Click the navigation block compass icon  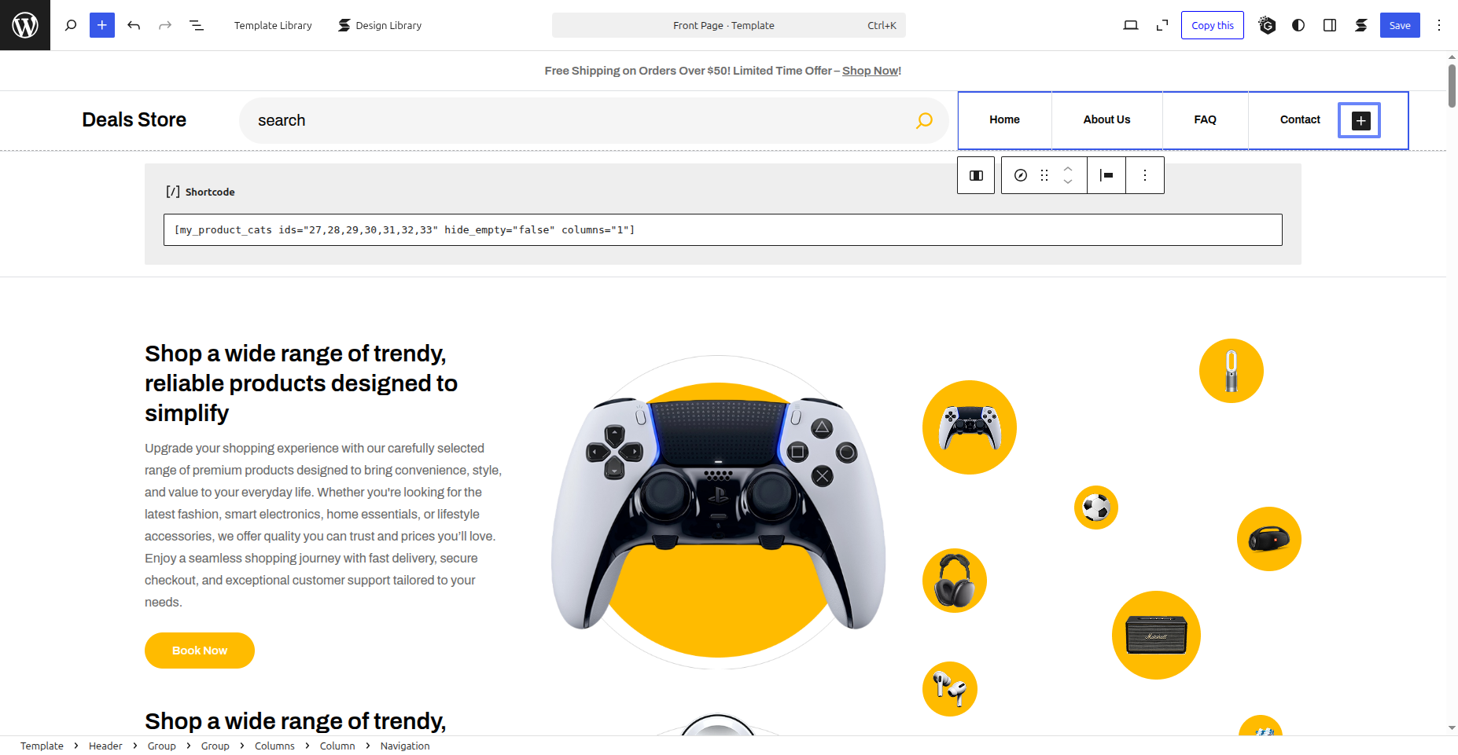pyautogui.click(x=1020, y=175)
